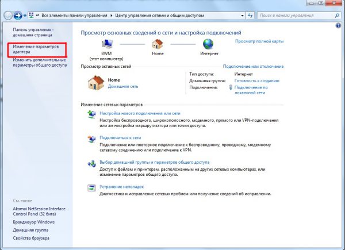Open 'Просмотр полной карты' link
345x250 pixels.
tap(259, 41)
